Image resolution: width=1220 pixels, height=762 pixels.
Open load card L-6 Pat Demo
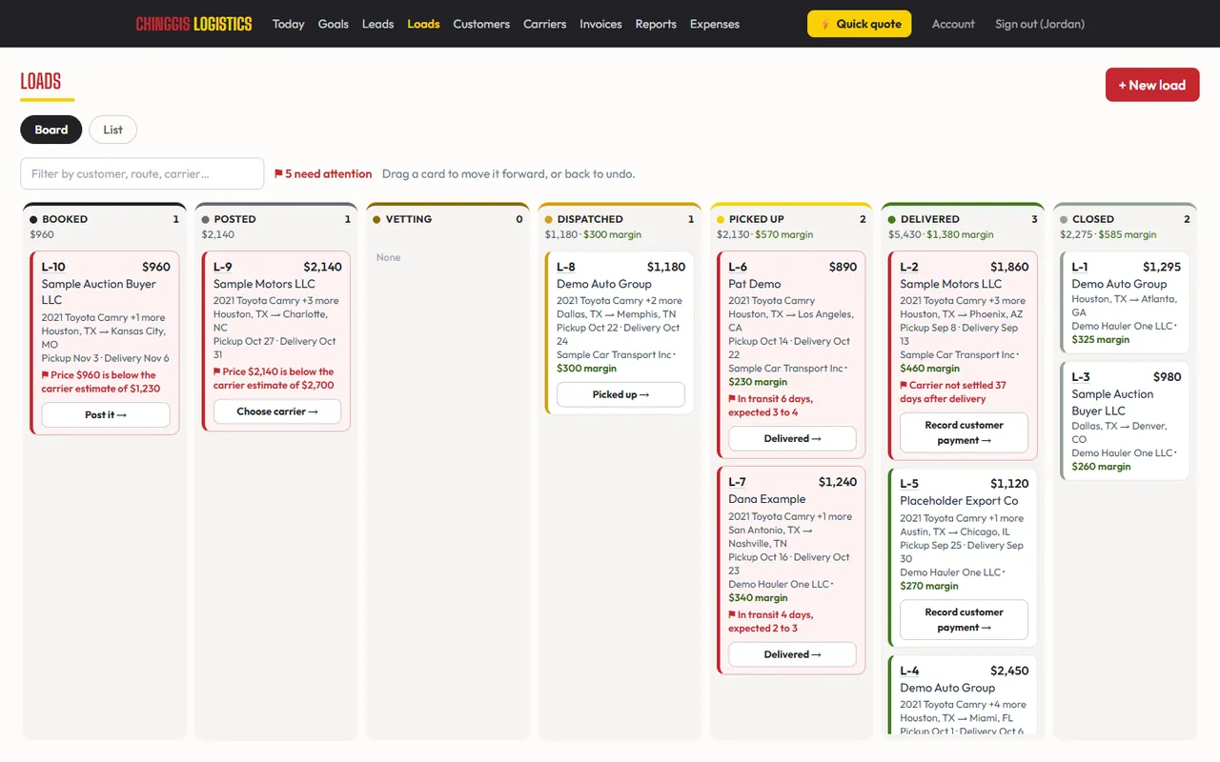pyautogui.click(x=792, y=354)
